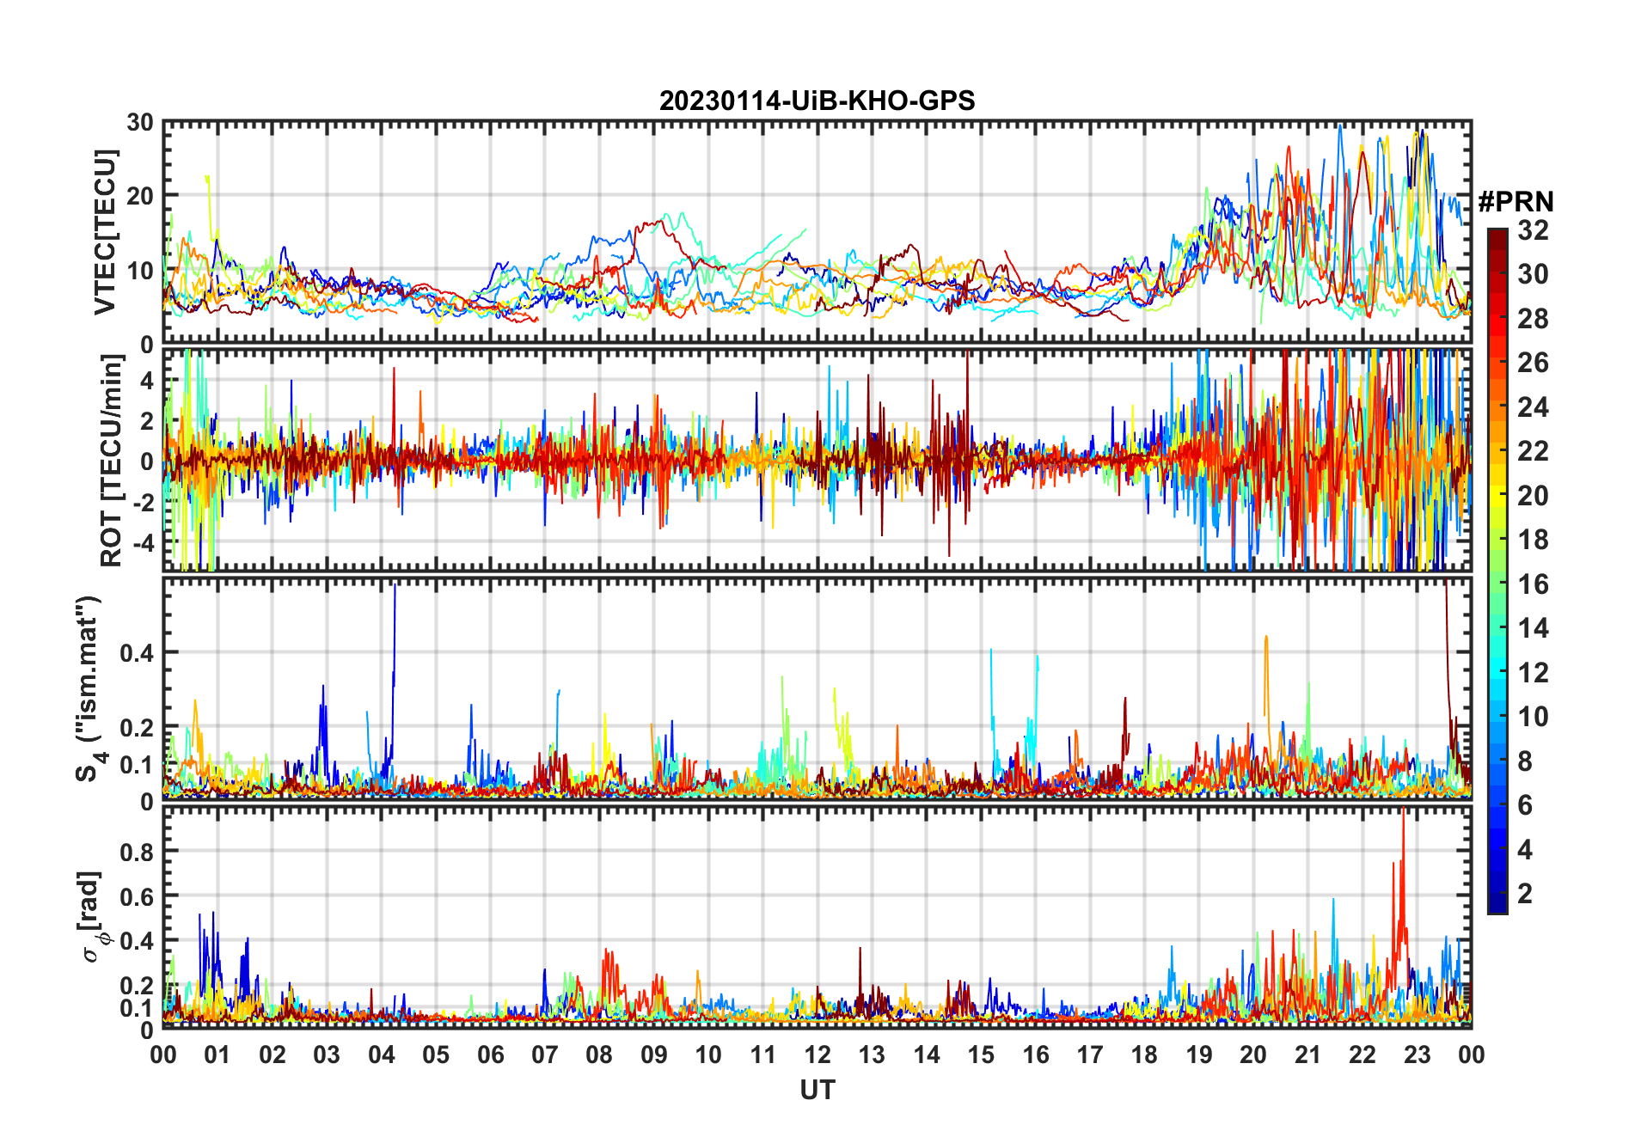
Task: Click the 30 tick on VTEC axis
Action: [140, 122]
